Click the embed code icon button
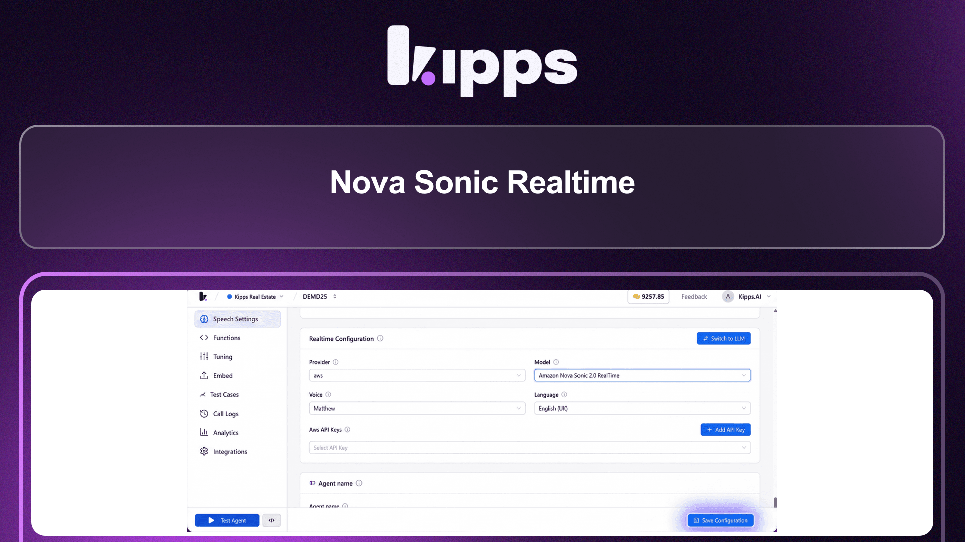 click(272, 520)
